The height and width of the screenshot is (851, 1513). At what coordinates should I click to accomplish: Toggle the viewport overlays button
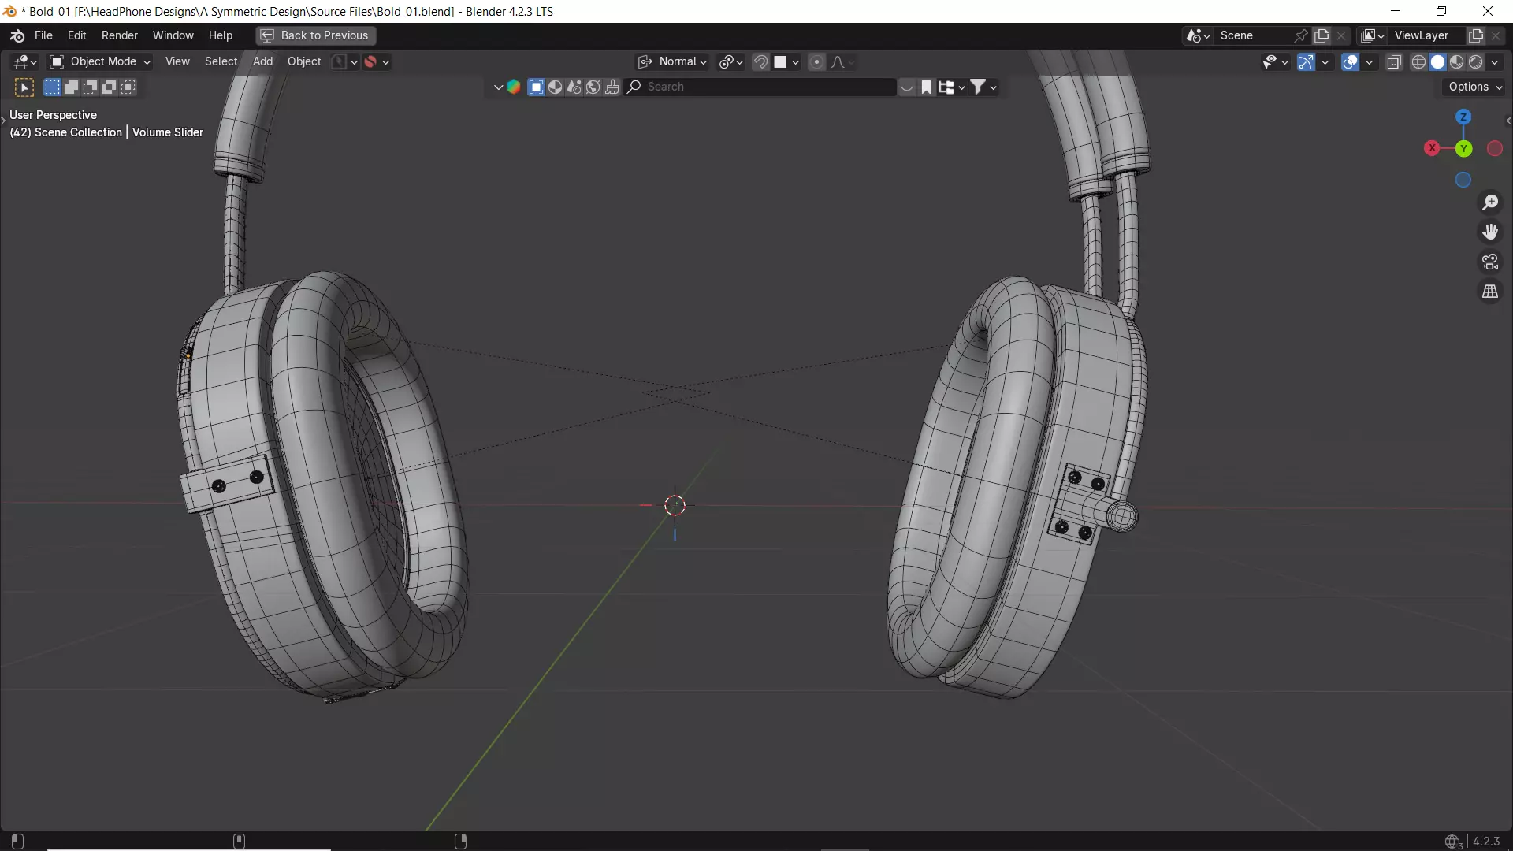(x=1350, y=62)
